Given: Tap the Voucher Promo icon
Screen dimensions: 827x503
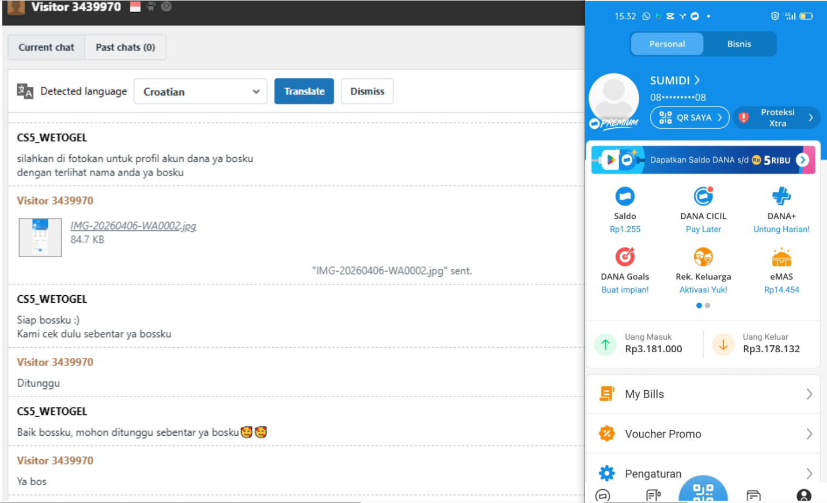Looking at the screenshot, I should point(606,433).
